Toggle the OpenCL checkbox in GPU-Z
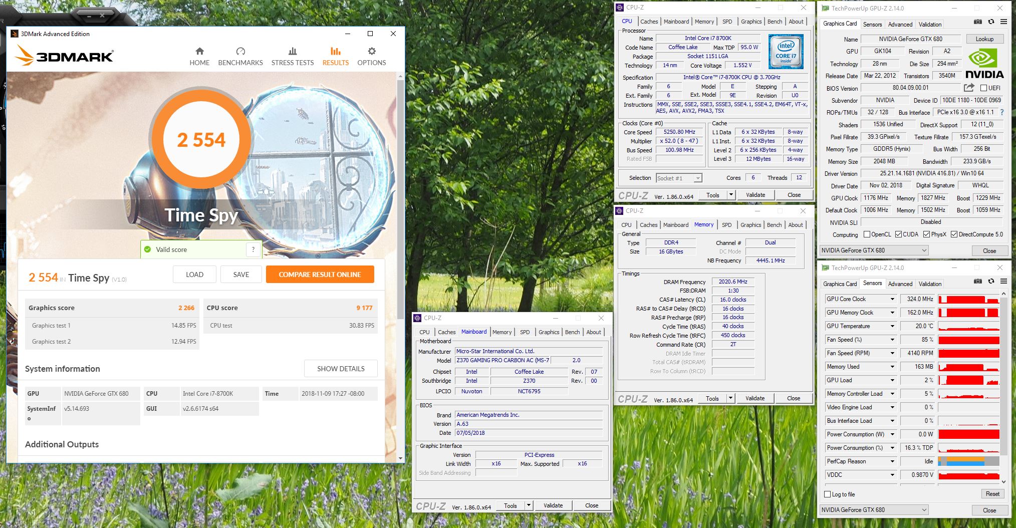Screen dimensions: 1016x528 [x=867, y=234]
